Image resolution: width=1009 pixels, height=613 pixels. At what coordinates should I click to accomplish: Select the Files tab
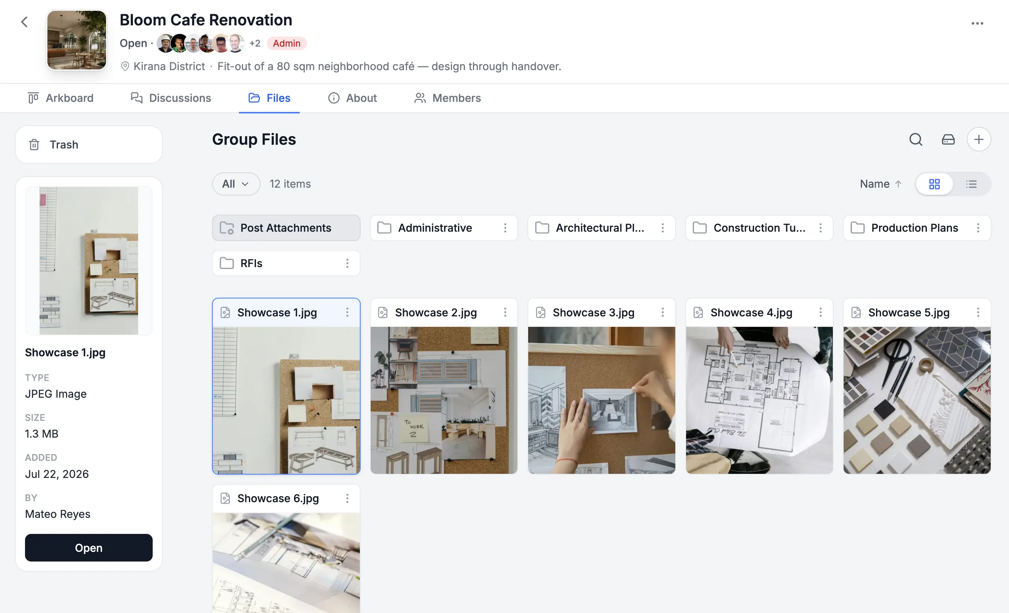[x=269, y=98]
